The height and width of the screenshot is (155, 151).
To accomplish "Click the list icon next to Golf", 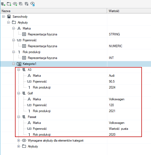I will pos(24,93).
